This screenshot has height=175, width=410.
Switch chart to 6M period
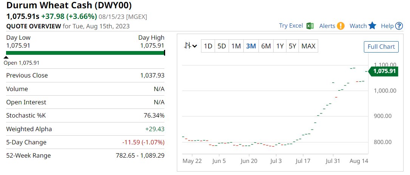click(266, 46)
